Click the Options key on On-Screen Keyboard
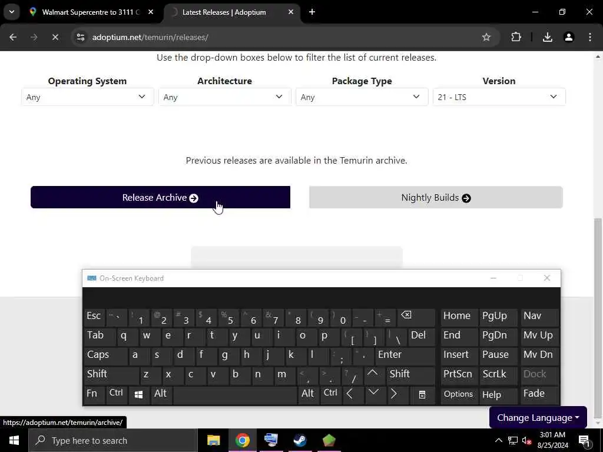This screenshot has width=603, height=452. tap(459, 394)
